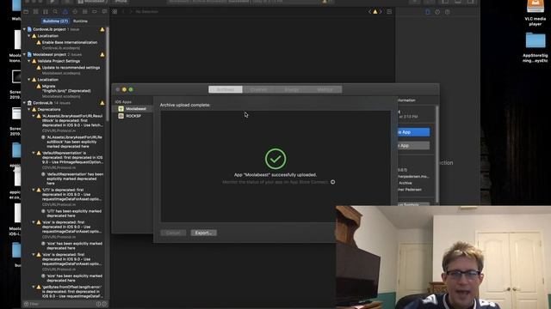The width and height of the screenshot is (551, 309).
Task: Jump to previous issue arrow in jump bar
Action: (x=369, y=11)
